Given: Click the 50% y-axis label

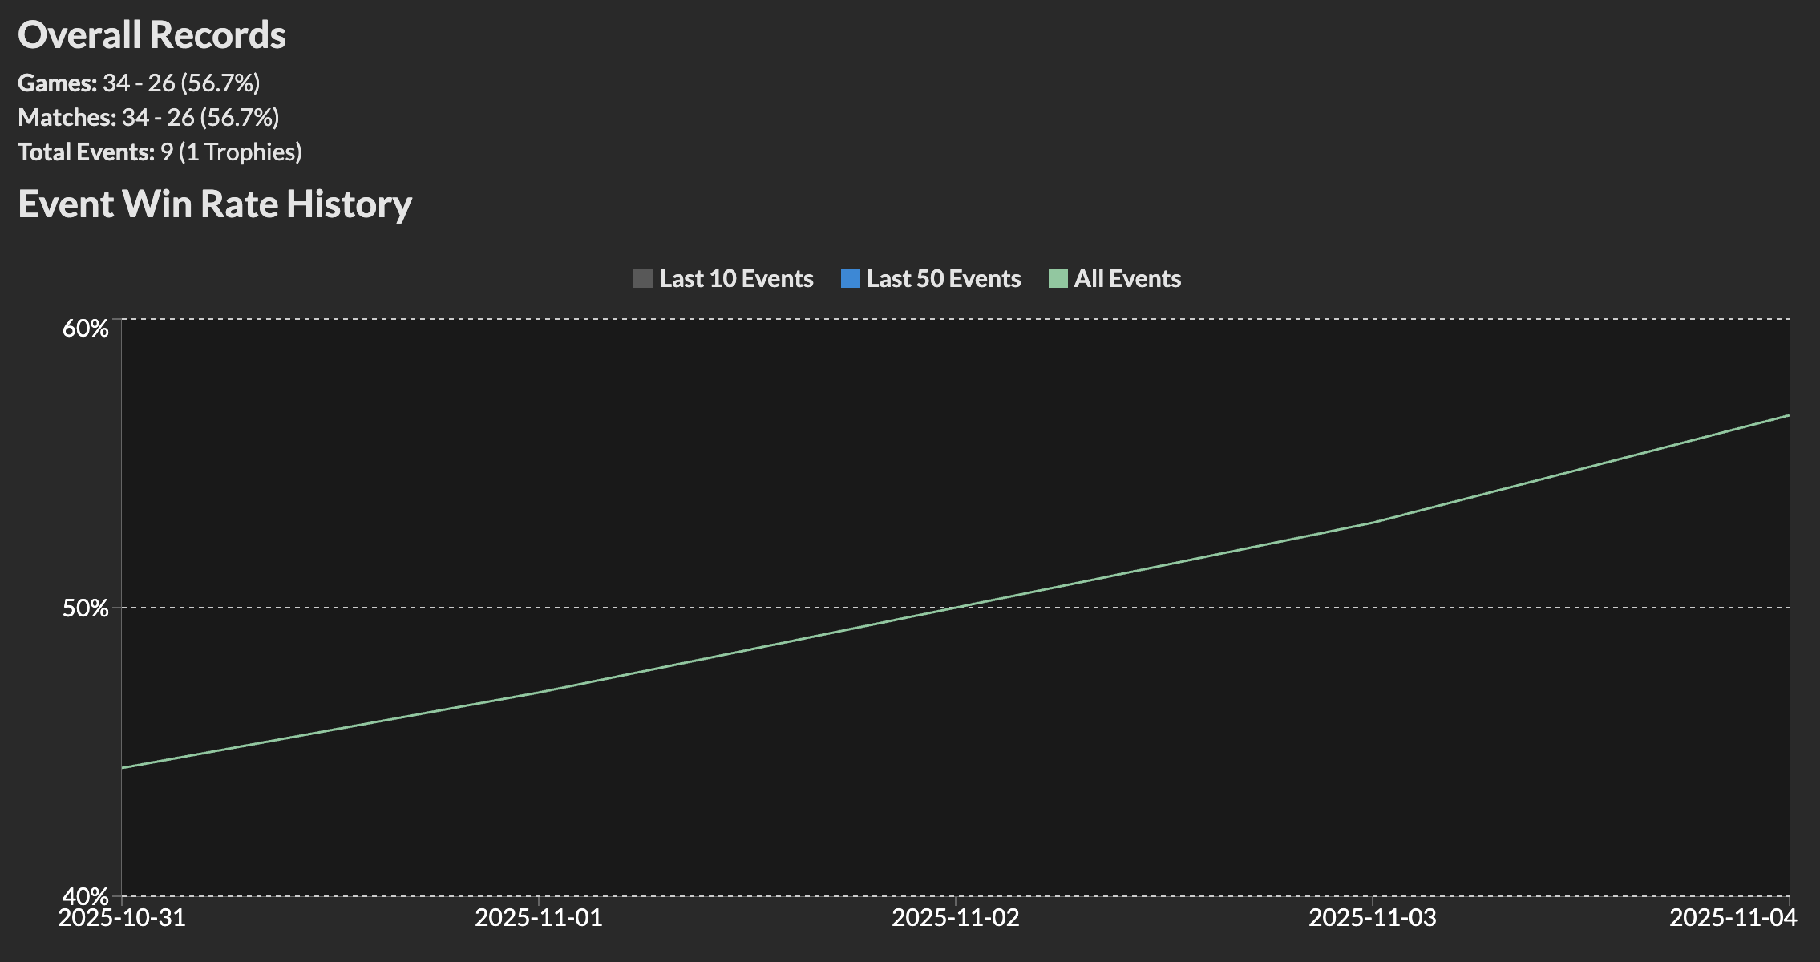Looking at the screenshot, I should (x=85, y=608).
